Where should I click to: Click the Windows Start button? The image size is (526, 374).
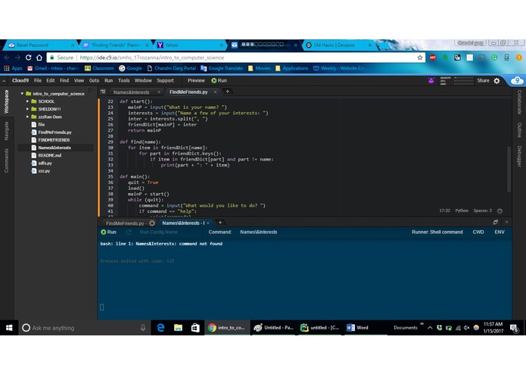pyautogui.click(x=9, y=328)
